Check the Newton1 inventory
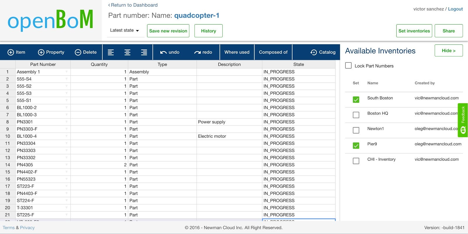Image resolution: width=468 pixels, height=234 pixels. coord(356,130)
